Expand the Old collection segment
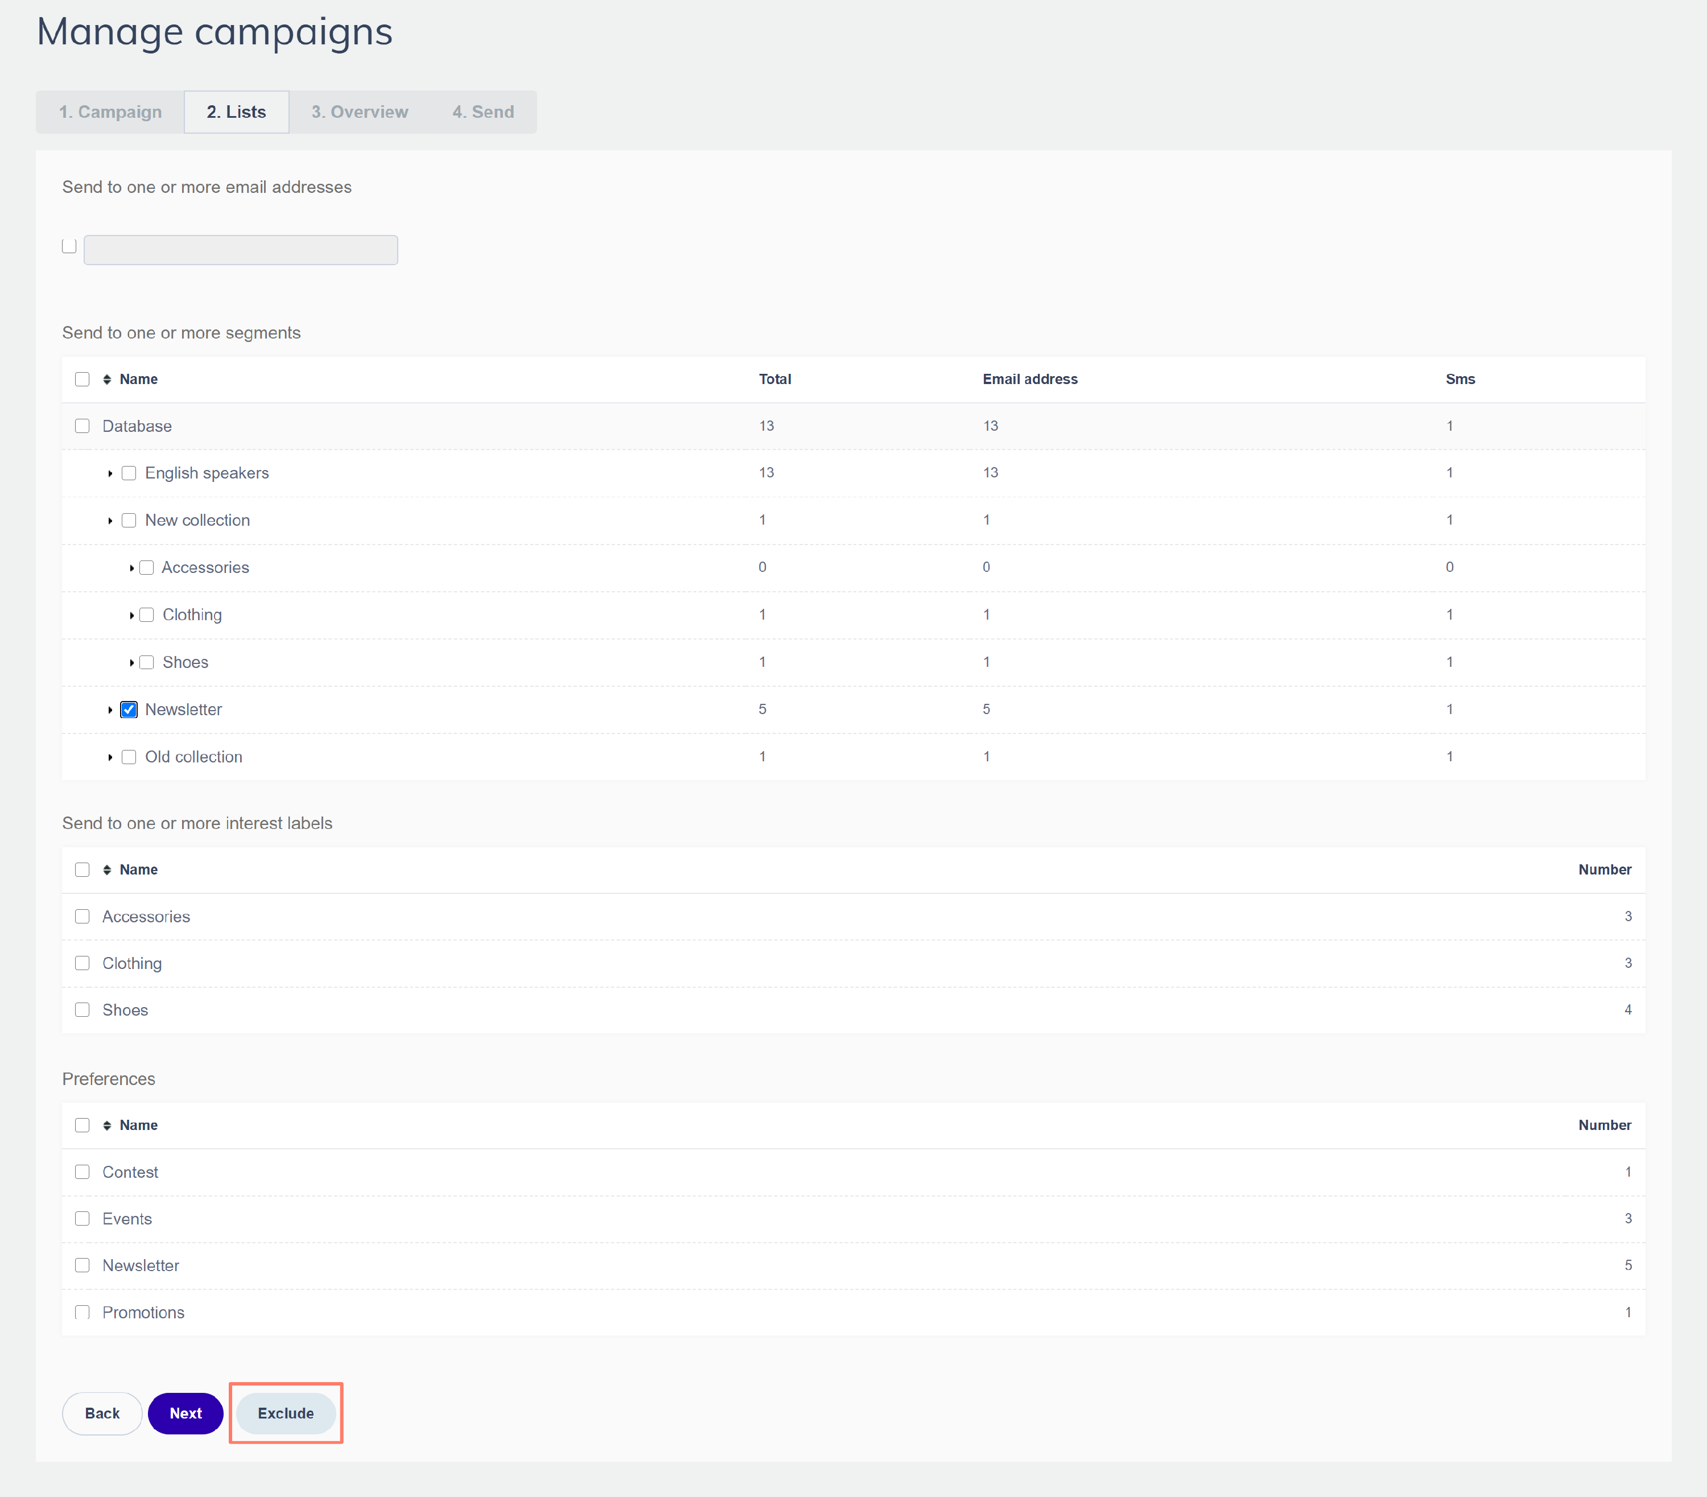This screenshot has width=1707, height=1497. tap(109, 756)
